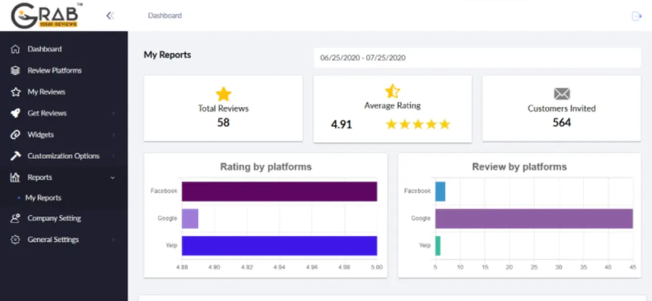Click the Yelp label in Rating chart

tap(172, 246)
